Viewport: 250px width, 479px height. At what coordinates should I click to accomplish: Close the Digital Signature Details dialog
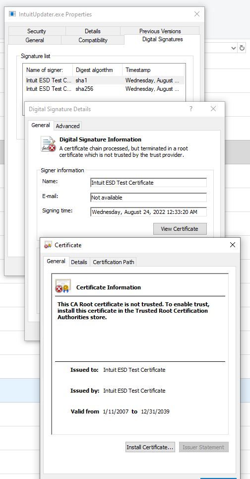[213, 109]
